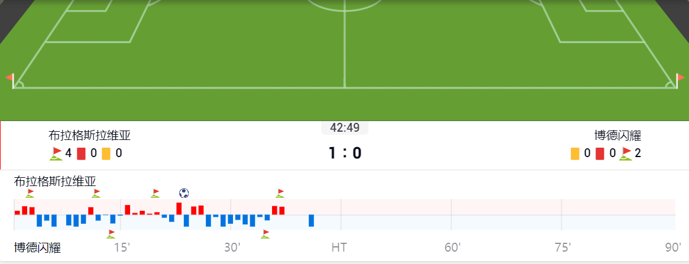Click the 42:49 match clock

pyautogui.click(x=345, y=128)
